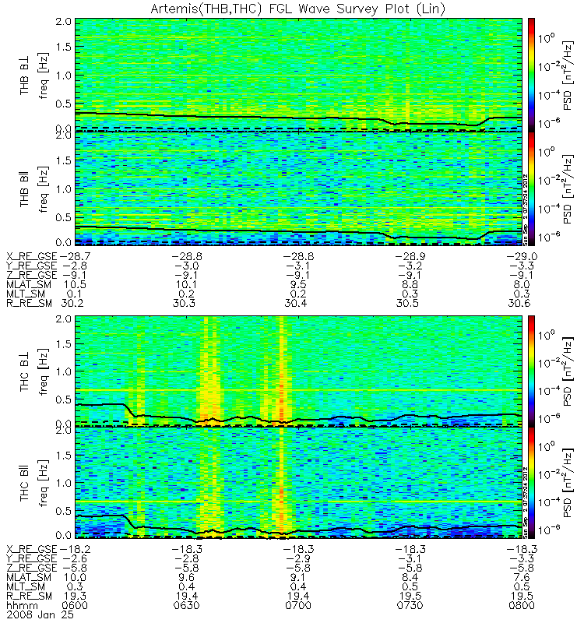Click the '1.0' frequency tick of THB B∥ panel

point(63,189)
